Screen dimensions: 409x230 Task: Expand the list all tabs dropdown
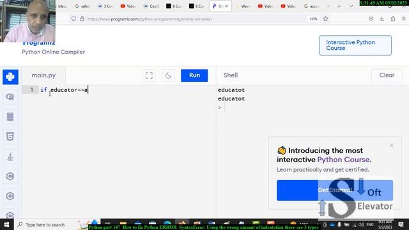(x=351, y=6)
